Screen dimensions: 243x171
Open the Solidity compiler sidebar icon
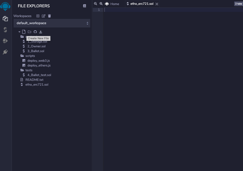point(5,30)
